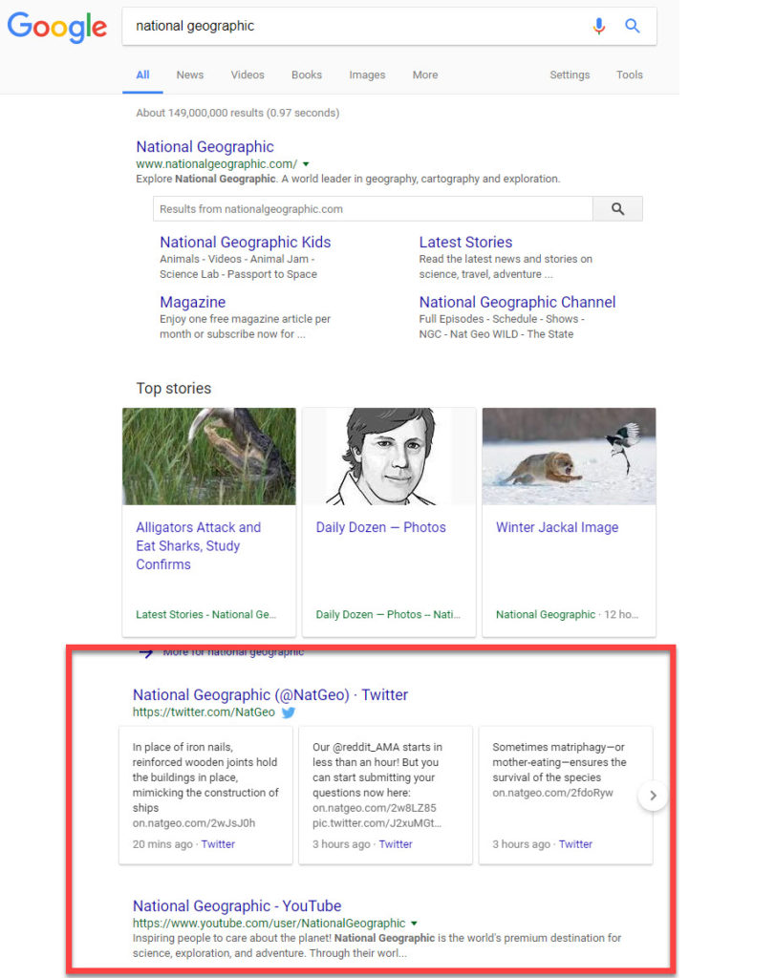Open Daily Dozen — Photos story

coord(380,527)
